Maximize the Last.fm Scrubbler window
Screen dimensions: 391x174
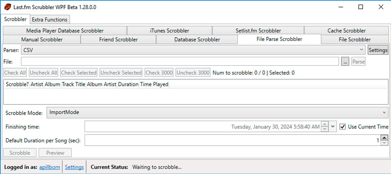pyautogui.click(x=360, y=7)
